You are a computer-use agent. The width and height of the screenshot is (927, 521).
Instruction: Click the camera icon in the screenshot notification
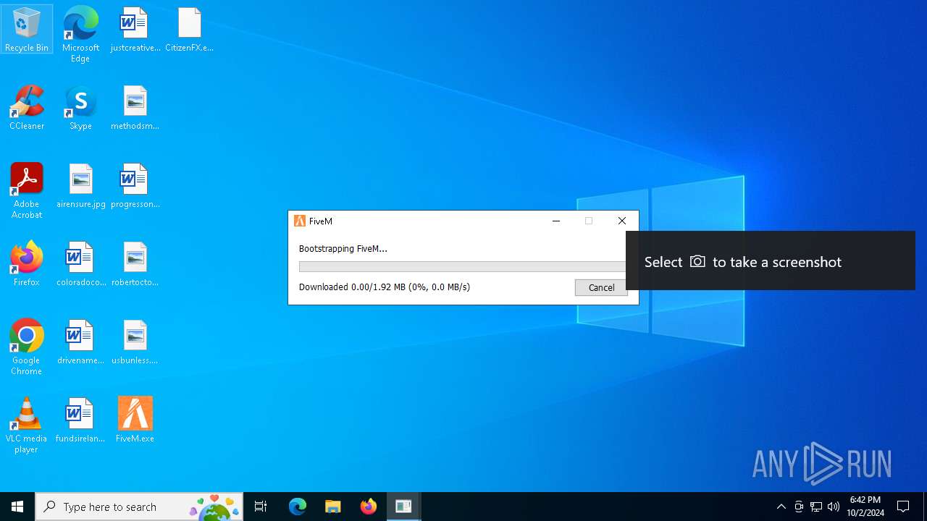point(697,261)
